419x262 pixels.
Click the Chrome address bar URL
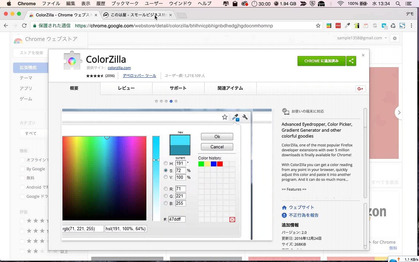tap(174, 26)
